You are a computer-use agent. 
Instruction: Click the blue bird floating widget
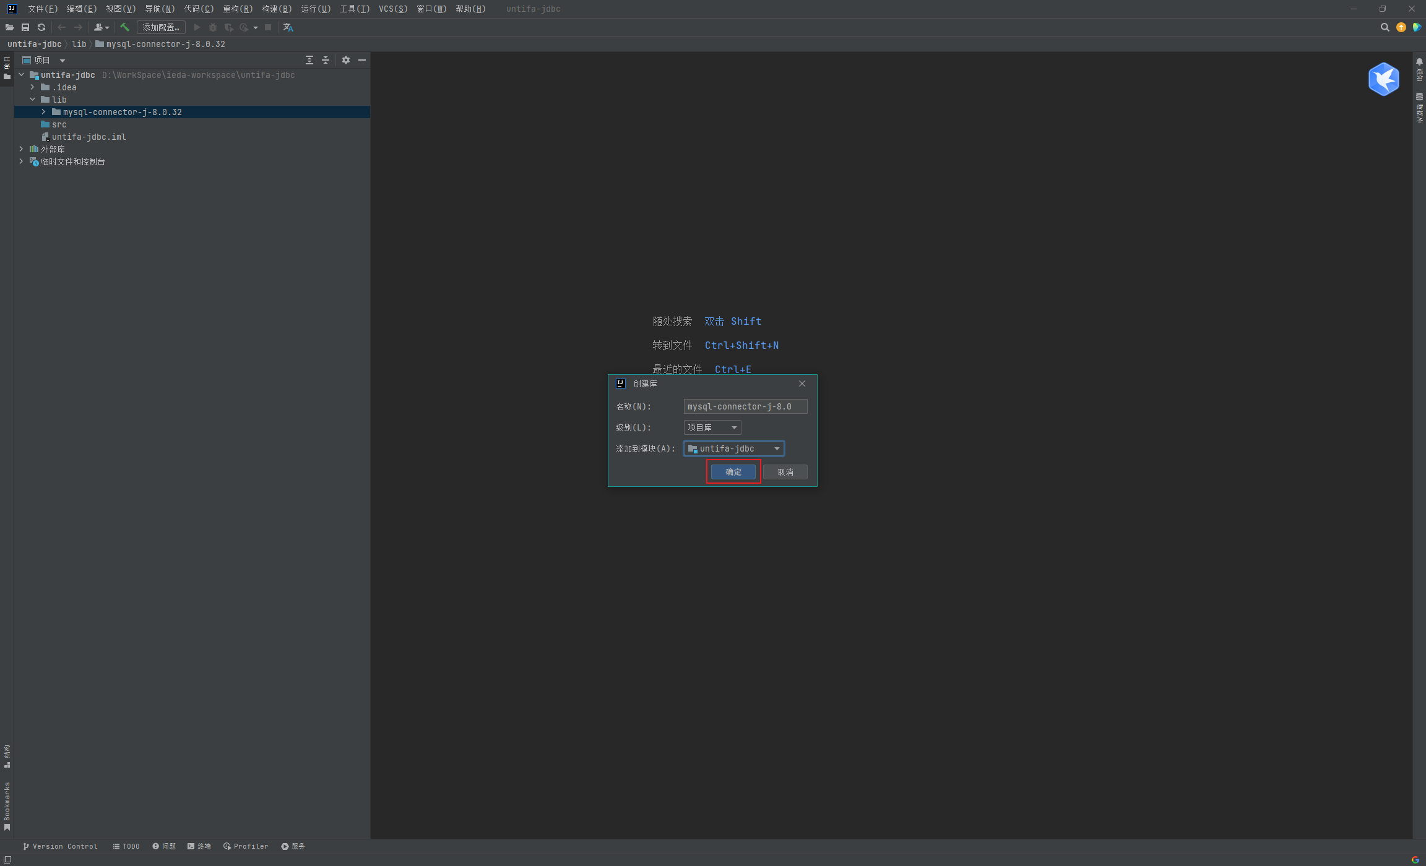pyautogui.click(x=1384, y=79)
